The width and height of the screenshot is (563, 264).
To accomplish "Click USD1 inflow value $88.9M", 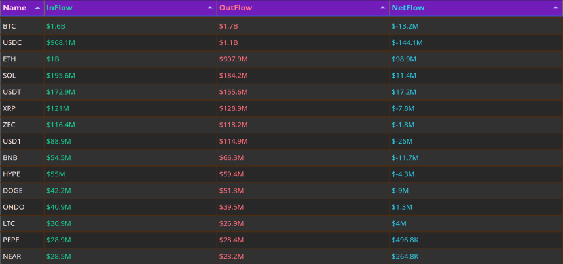I will [58, 142].
